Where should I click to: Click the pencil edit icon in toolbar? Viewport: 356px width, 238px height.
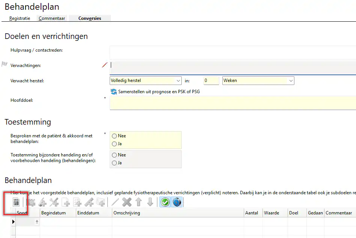coord(115,202)
